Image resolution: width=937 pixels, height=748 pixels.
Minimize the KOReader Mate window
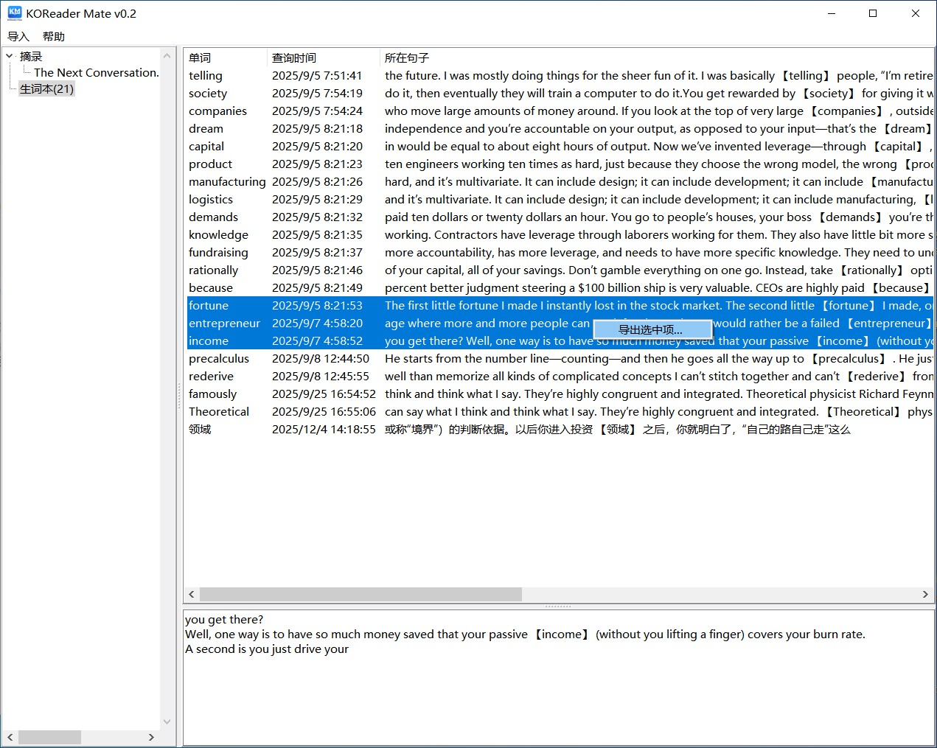click(x=831, y=13)
